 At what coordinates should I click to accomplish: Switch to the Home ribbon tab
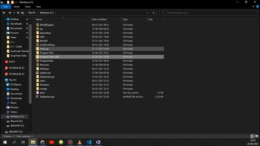[x=16, y=6]
